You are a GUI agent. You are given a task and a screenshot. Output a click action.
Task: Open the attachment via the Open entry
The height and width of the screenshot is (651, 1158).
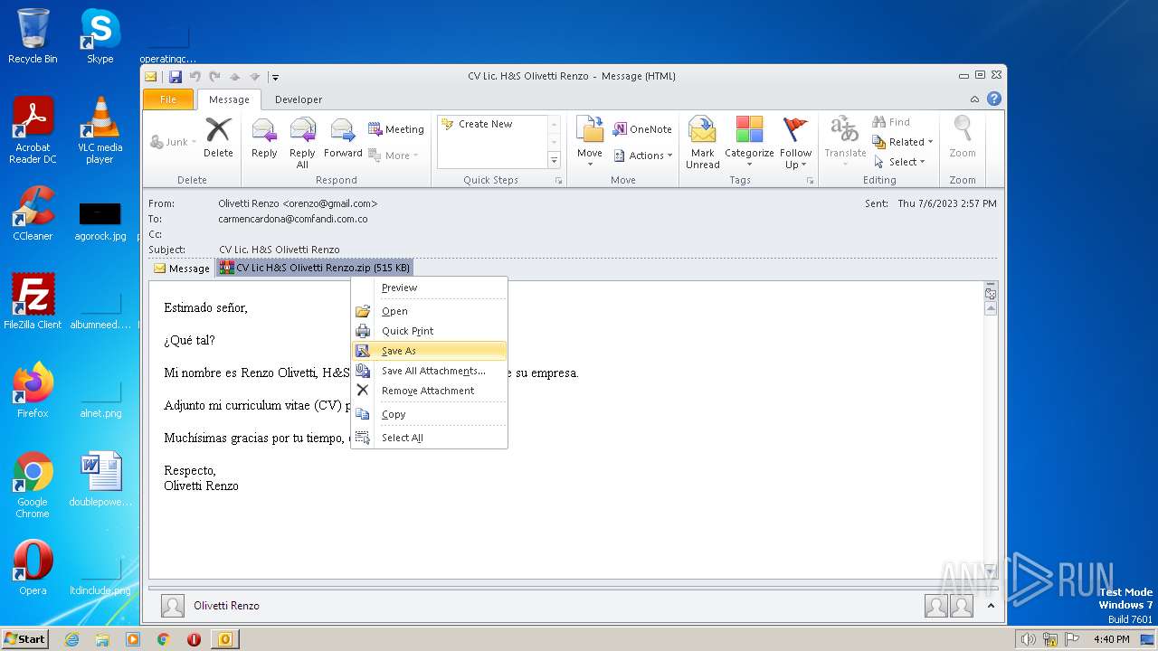(429, 311)
